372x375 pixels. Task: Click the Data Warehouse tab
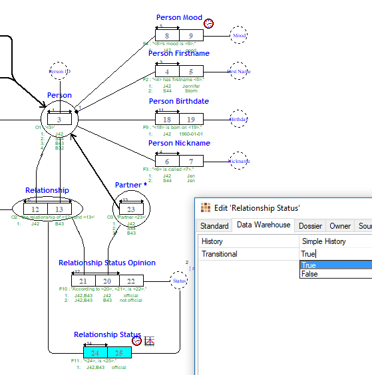[264, 225]
